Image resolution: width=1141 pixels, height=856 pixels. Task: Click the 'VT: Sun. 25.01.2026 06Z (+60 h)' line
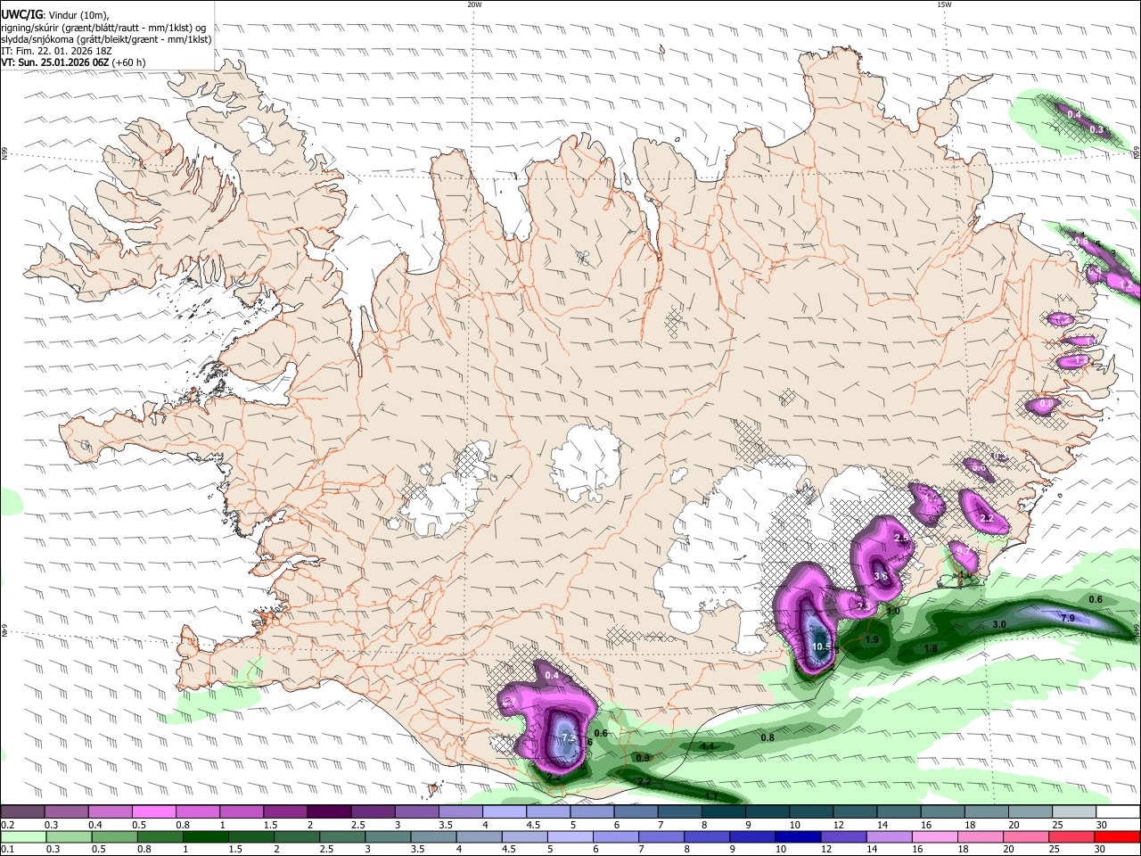[x=73, y=62]
